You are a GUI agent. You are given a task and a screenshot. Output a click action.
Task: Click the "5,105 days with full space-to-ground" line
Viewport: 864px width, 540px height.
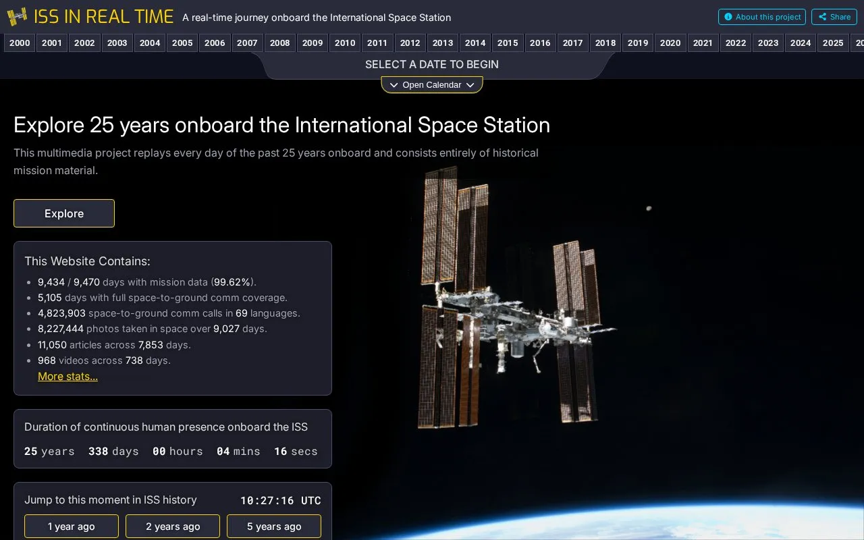pyautogui.click(x=163, y=298)
